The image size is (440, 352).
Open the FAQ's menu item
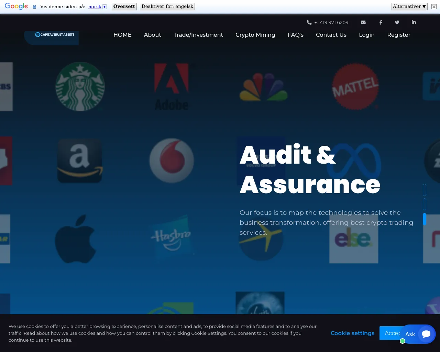coord(296,35)
